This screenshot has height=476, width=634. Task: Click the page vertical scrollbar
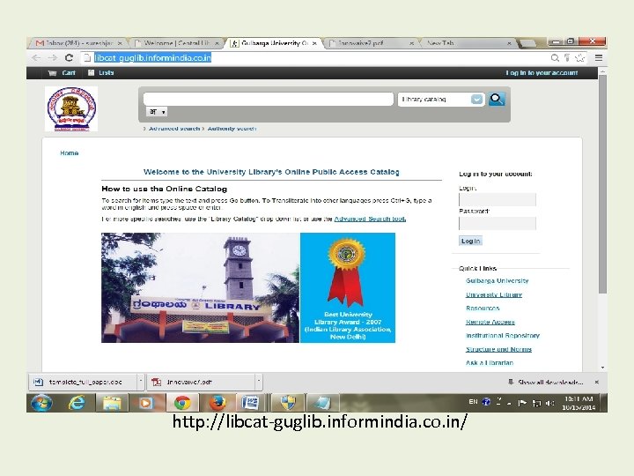coord(602,184)
